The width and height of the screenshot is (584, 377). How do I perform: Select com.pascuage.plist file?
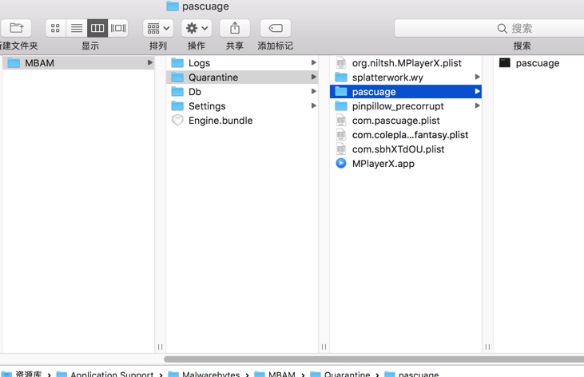406,121
